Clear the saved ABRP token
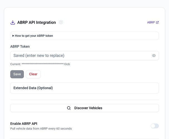 pyautogui.click(x=33, y=74)
